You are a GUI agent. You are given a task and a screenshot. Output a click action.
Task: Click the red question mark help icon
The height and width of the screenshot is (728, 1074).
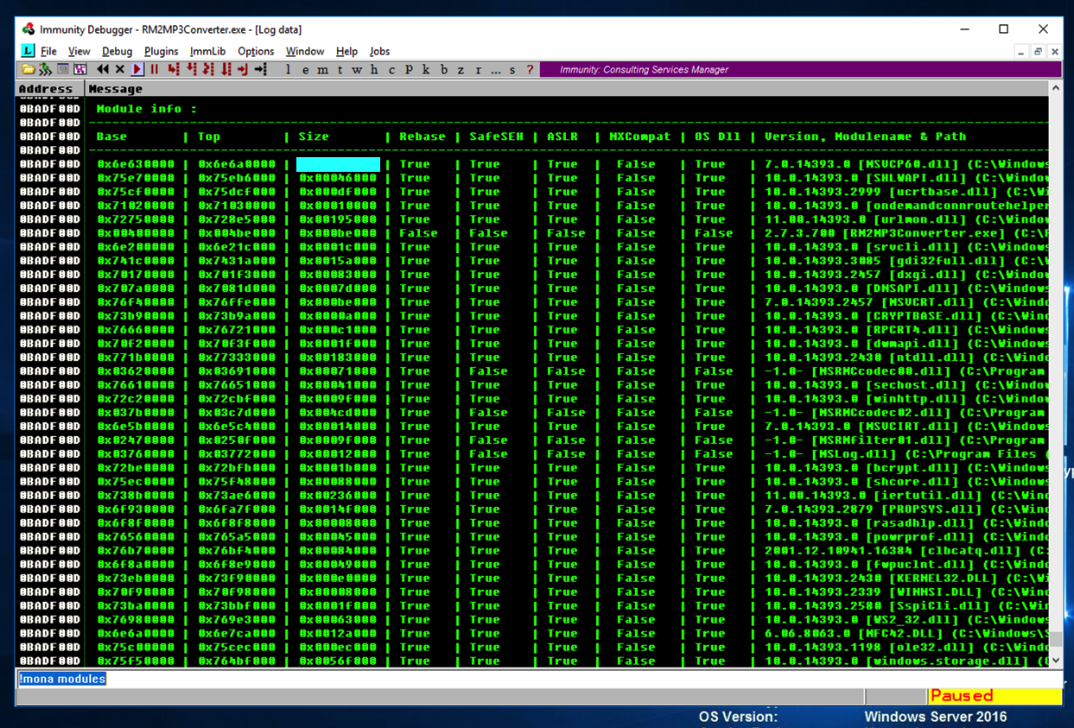[x=530, y=69]
